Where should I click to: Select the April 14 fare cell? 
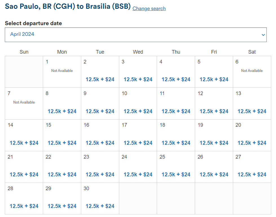24,143
